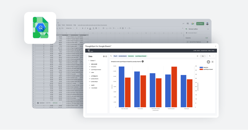Image resolution: width=248 pixels, height=130 pixels.
Task: Click the insert link icon in Sheets
Action: coord(118,28)
